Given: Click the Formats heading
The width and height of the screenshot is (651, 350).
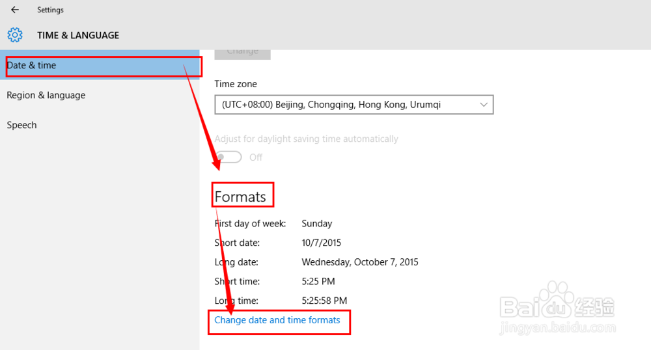Looking at the screenshot, I should (240, 196).
